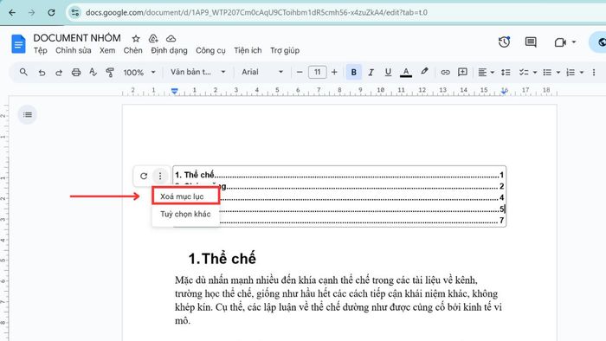Open the Trợ giúp menu

pyautogui.click(x=285, y=50)
